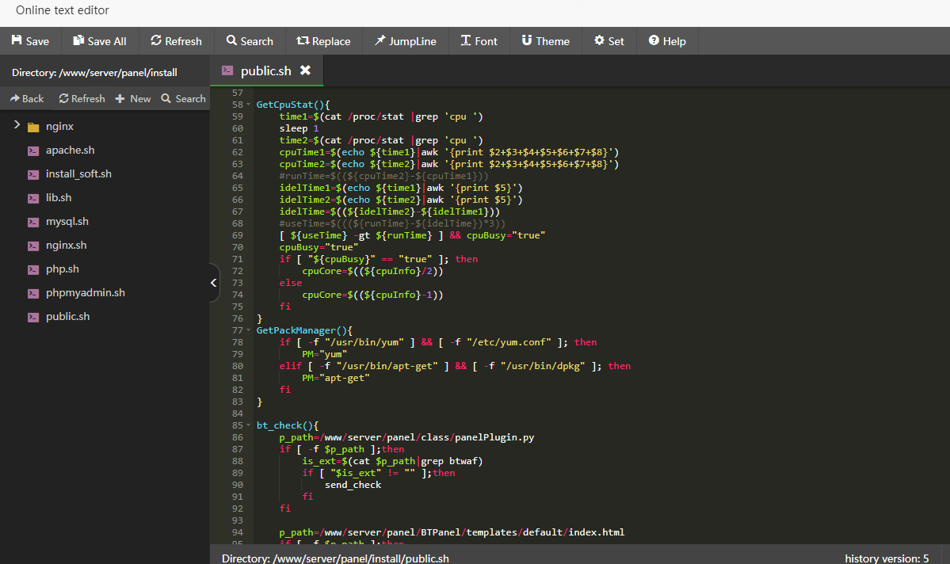950x564 pixels.
Task: Open mysql.sh from file list
Action: click(67, 221)
